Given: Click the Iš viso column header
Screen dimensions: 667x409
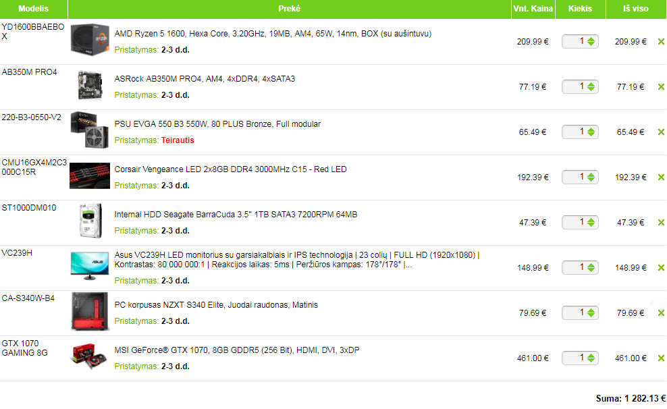Looking at the screenshot, I should [x=636, y=9].
